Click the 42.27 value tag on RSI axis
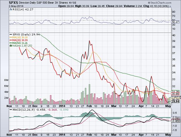The height and width of the screenshot is (137, 181). (175, 22)
